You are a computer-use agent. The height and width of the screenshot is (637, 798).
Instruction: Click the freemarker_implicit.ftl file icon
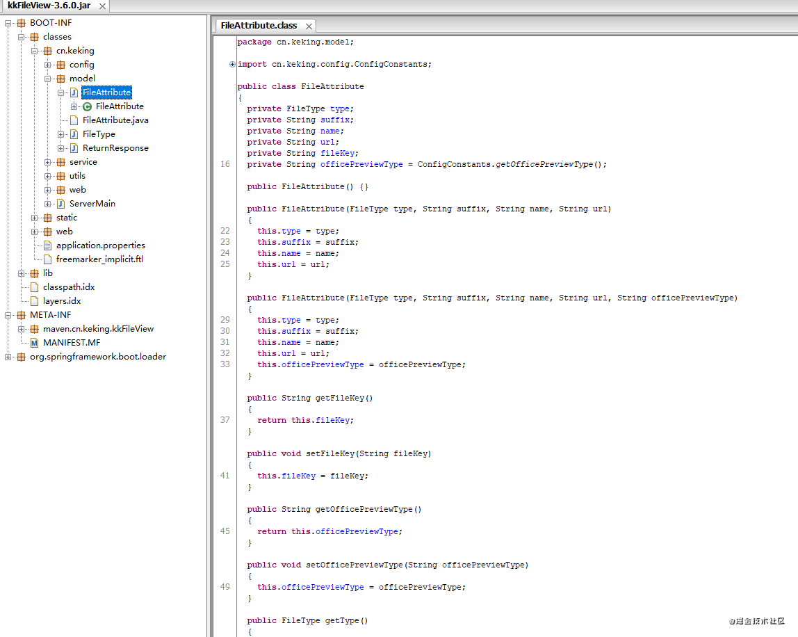pyautogui.click(x=48, y=259)
